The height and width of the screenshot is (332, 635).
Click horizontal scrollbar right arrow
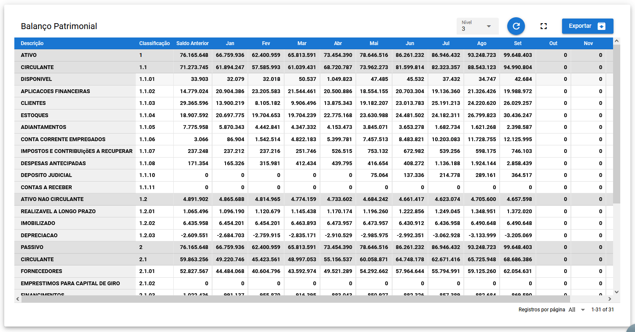609,299
